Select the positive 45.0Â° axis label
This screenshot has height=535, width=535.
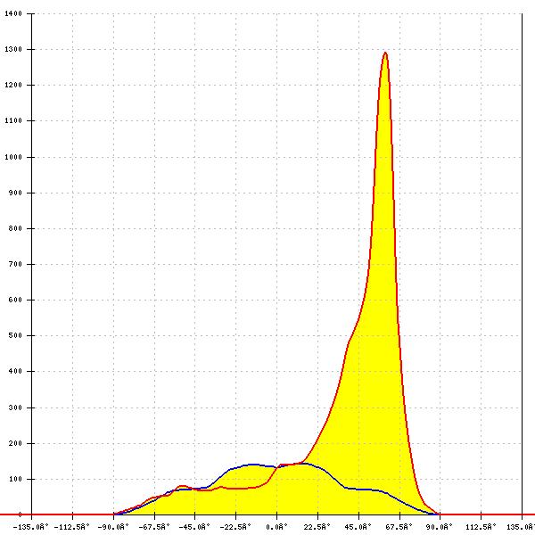click(x=358, y=527)
